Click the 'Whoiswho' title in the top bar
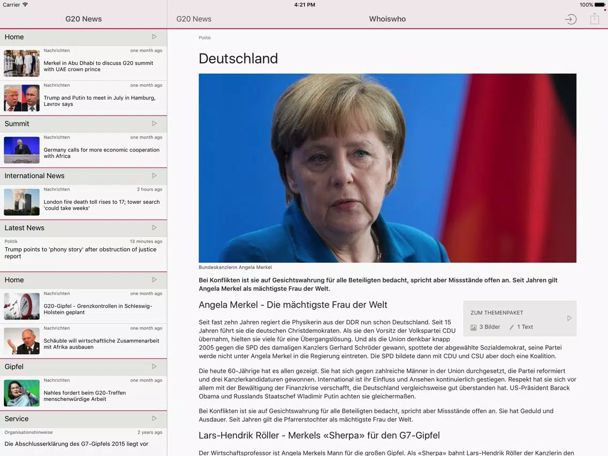608x456 pixels. point(387,19)
